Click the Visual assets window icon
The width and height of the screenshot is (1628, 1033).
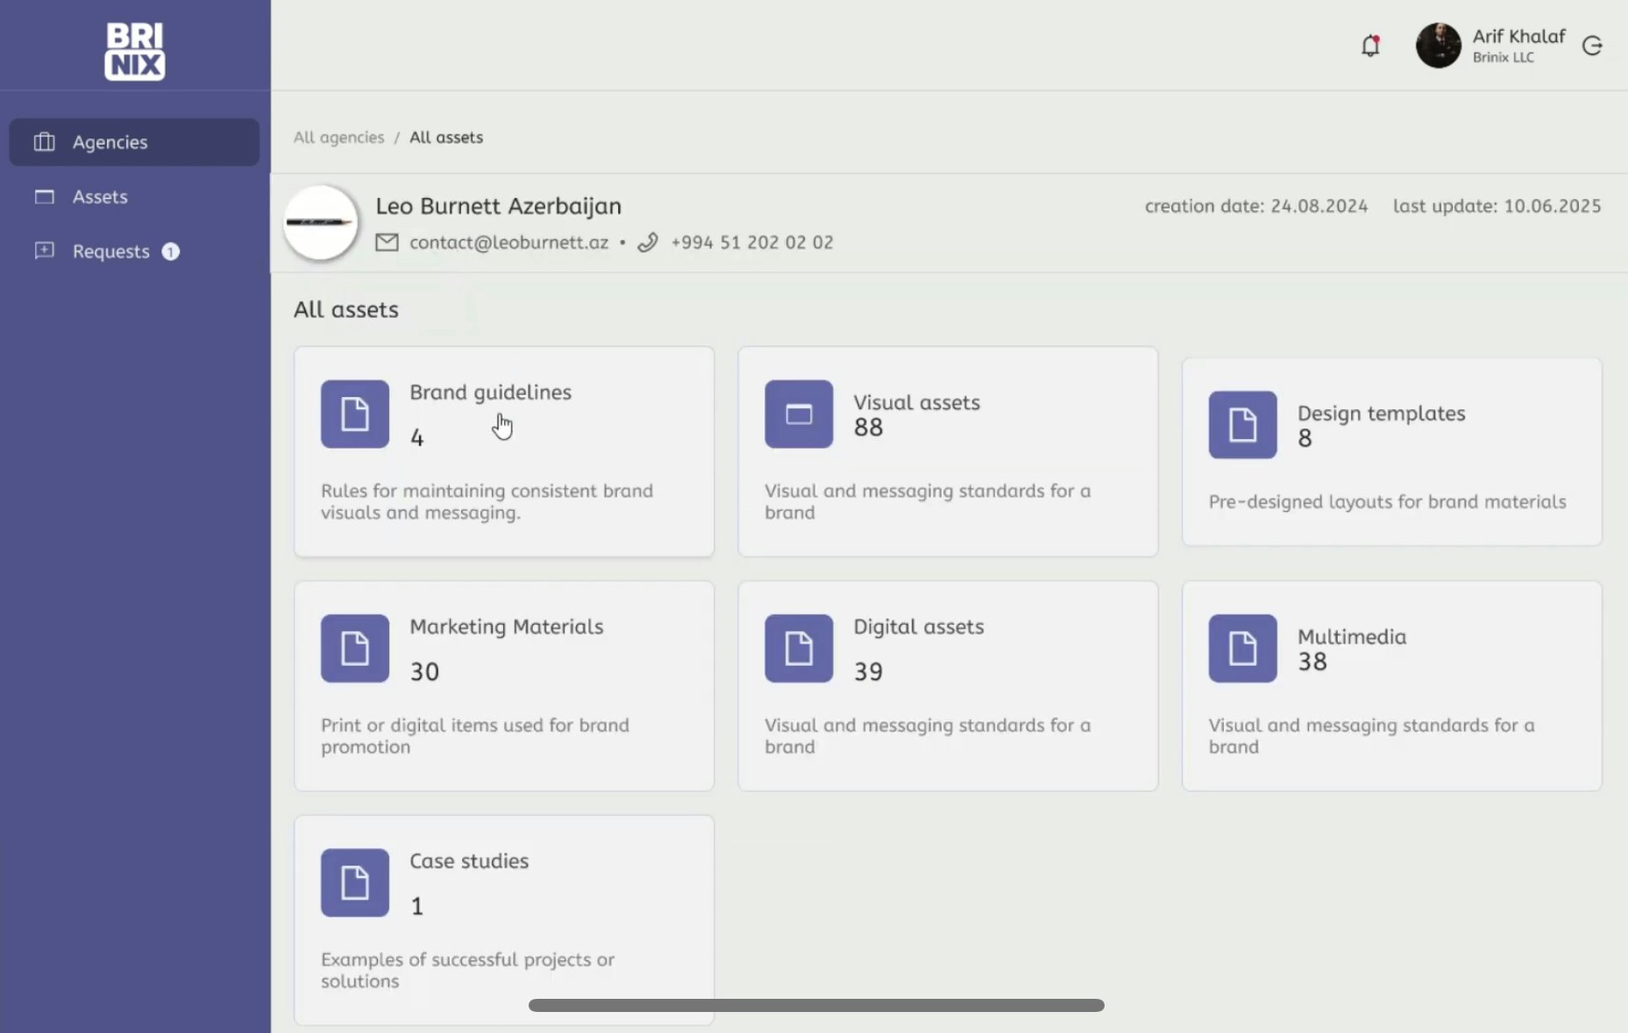(x=799, y=414)
